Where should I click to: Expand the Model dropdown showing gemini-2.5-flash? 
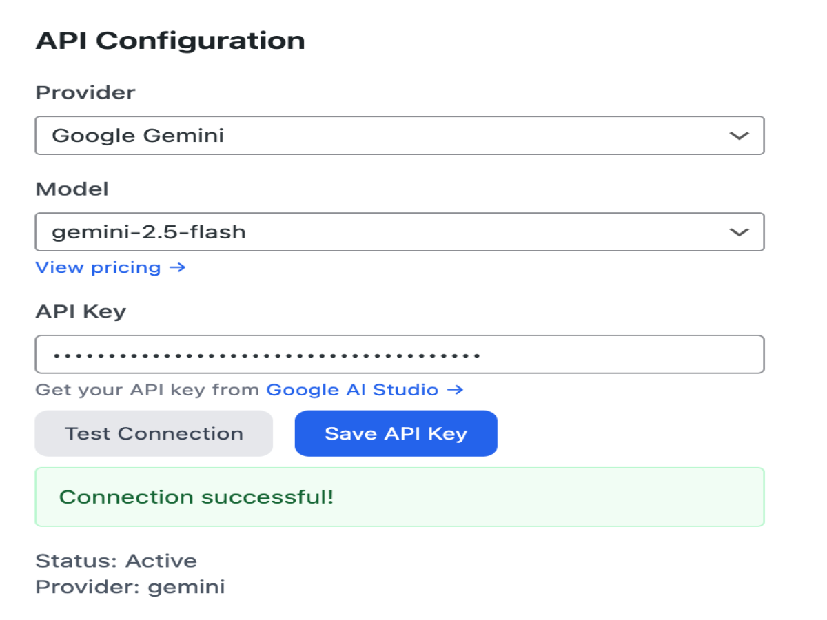pyautogui.click(x=400, y=232)
